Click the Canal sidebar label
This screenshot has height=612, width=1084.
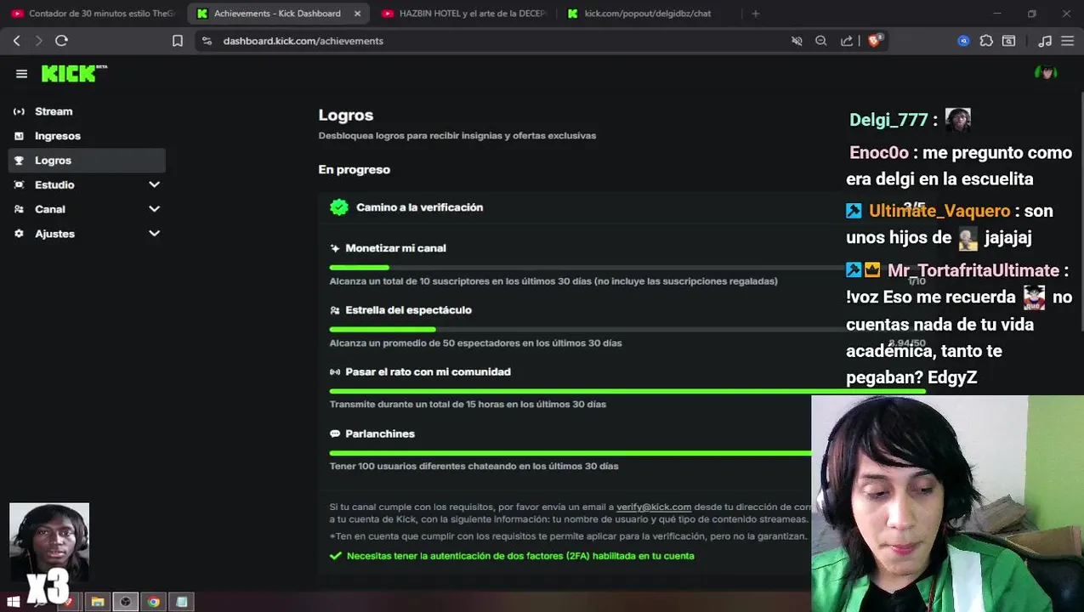click(x=50, y=209)
